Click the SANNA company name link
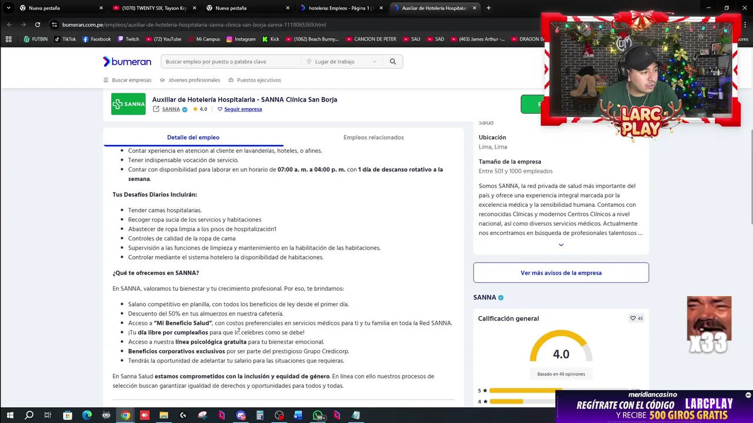This screenshot has height=423, width=753. pyautogui.click(x=171, y=109)
